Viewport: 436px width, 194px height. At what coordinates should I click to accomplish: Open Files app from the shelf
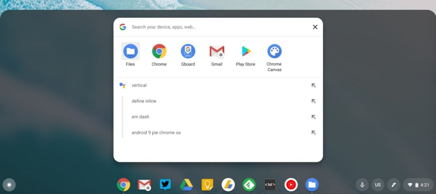coord(312,185)
